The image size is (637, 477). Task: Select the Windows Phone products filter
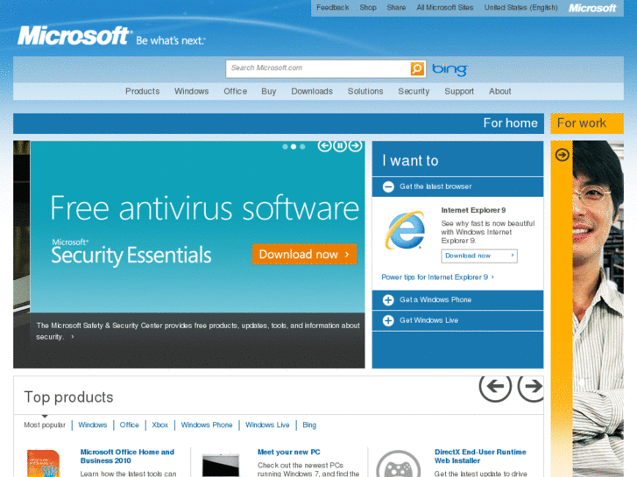[207, 425]
